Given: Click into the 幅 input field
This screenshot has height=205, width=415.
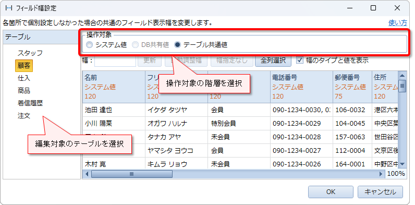Looking at the screenshot, I should tap(115, 61).
